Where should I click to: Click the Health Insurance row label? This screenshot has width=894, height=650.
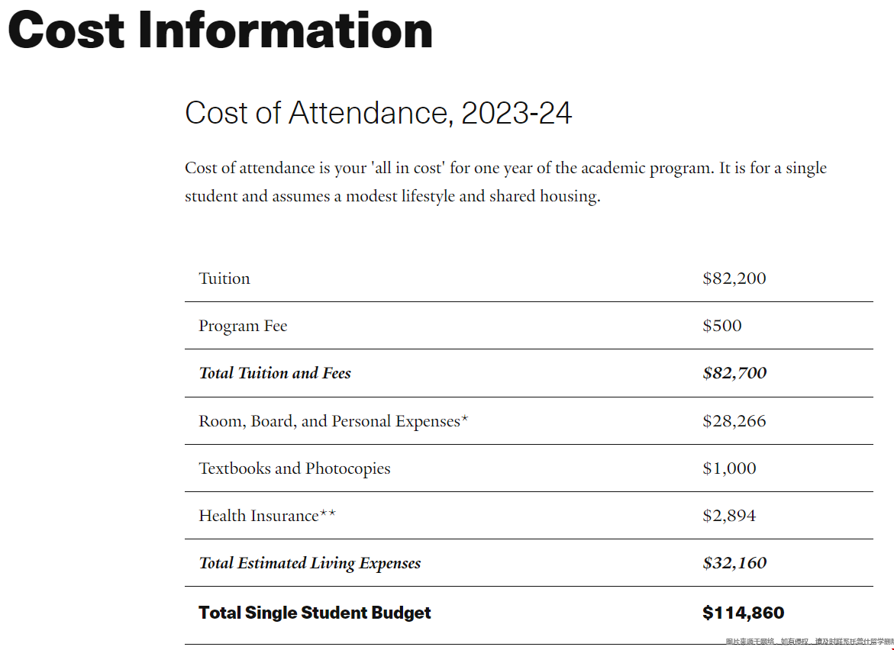point(267,516)
